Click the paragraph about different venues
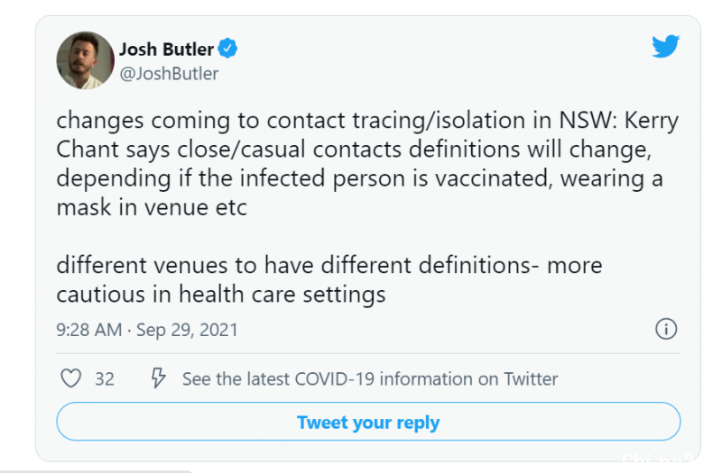Image resolution: width=722 pixels, height=473 pixels. (x=329, y=279)
